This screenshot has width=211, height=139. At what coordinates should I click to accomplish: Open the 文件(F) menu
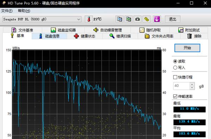pos(7,11)
